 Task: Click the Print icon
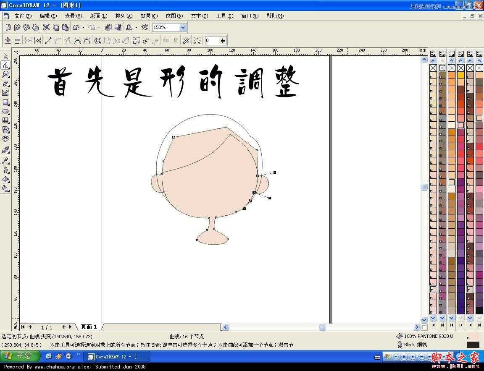pyautogui.click(x=35, y=27)
